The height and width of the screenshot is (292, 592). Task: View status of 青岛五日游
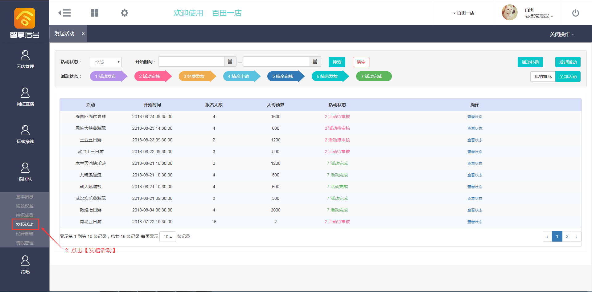click(475, 222)
